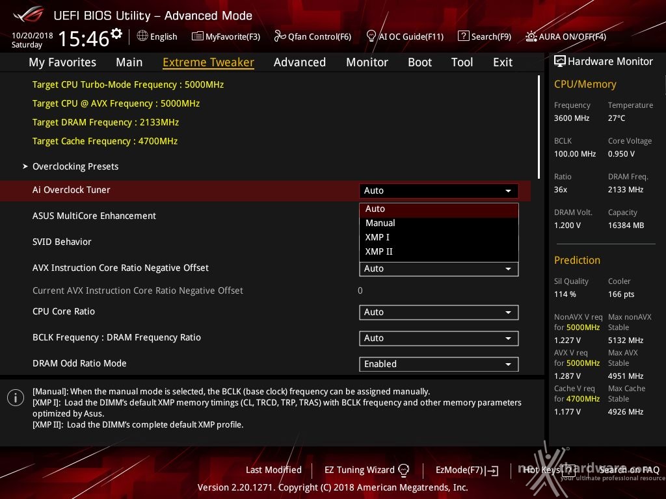The image size is (666, 499).
Task: Click the CPU/Memory heading
Action: point(585,84)
